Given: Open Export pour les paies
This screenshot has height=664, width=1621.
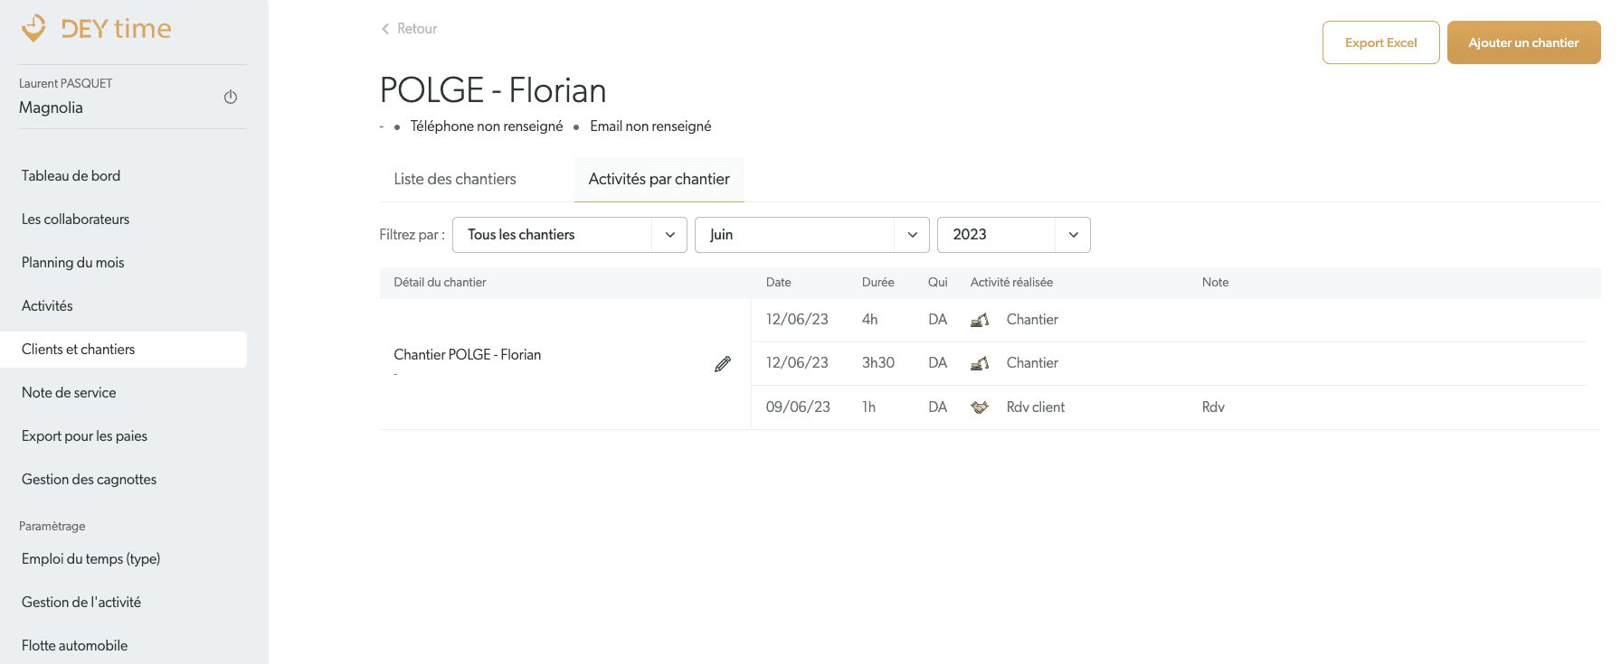Looking at the screenshot, I should (x=84, y=436).
